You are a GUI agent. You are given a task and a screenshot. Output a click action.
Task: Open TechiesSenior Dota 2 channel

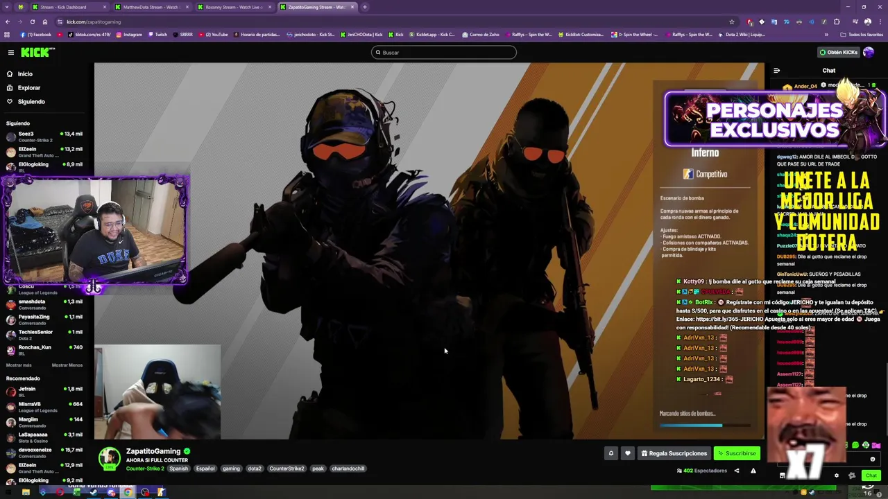44,335
